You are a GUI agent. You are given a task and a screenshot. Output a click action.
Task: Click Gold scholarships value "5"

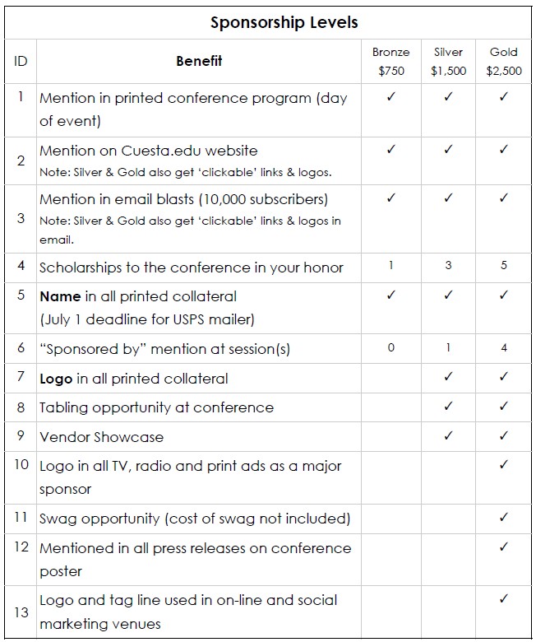coord(504,265)
